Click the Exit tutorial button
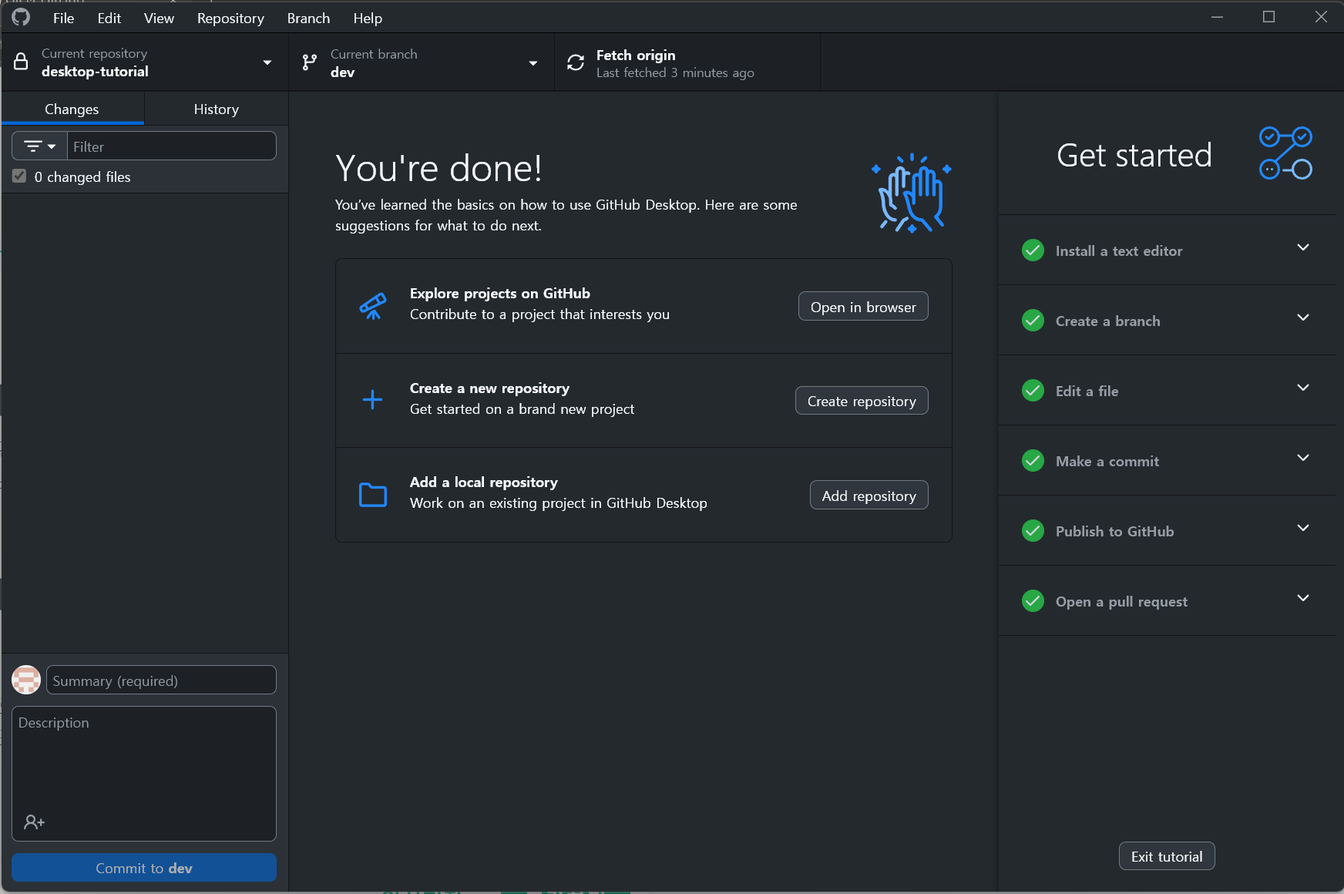 point(1166,855)
